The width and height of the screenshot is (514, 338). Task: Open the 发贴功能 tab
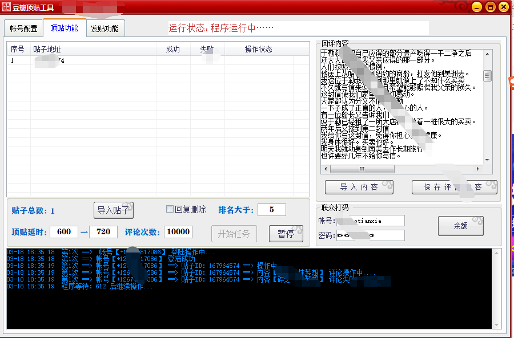point(105,28)
